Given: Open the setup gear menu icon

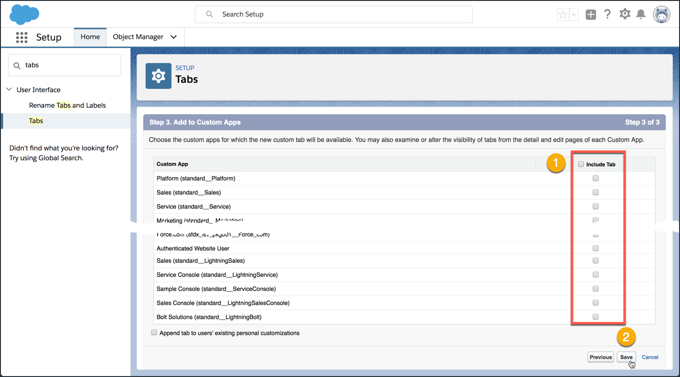Looking at the screenshot, I should [624, 14].
